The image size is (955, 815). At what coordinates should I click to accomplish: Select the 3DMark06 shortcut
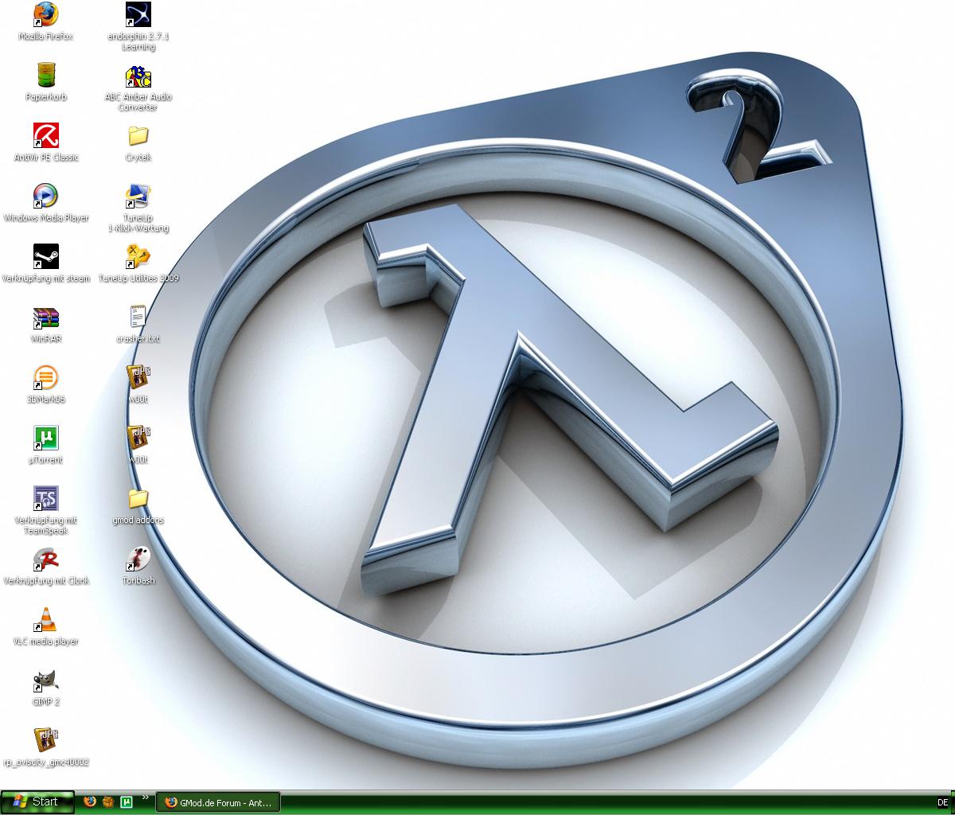(46, 378)
